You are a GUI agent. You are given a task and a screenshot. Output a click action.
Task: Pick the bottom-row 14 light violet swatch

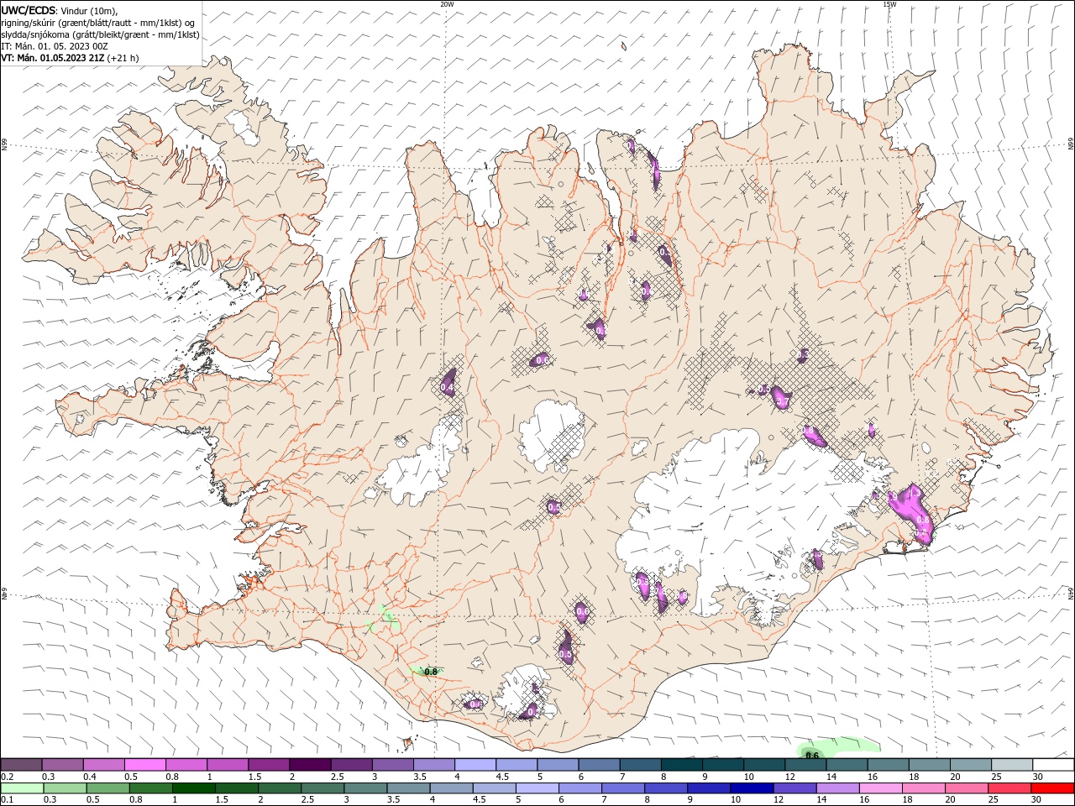click(x=838, y=788)
